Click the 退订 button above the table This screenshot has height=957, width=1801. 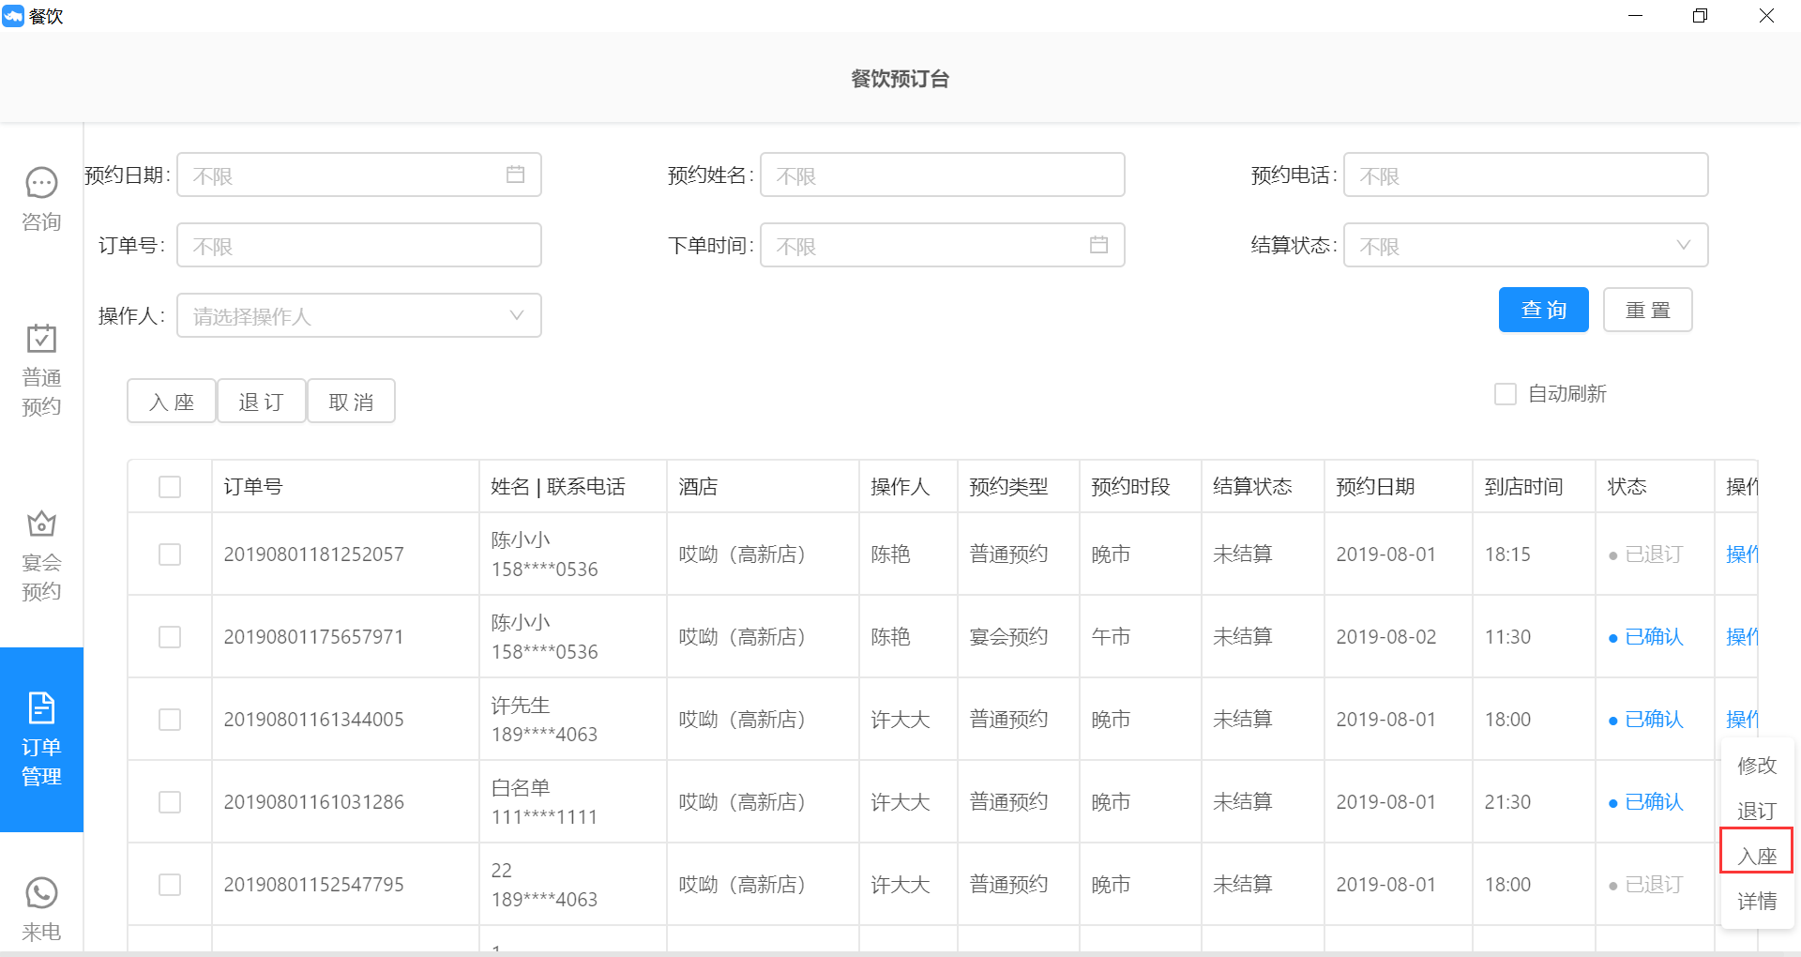click(x=262, y=402)
